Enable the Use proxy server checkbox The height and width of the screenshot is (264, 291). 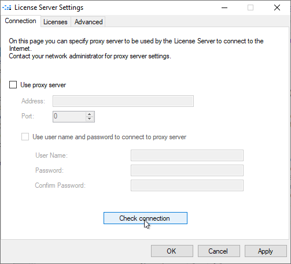(x=13, y=85)
